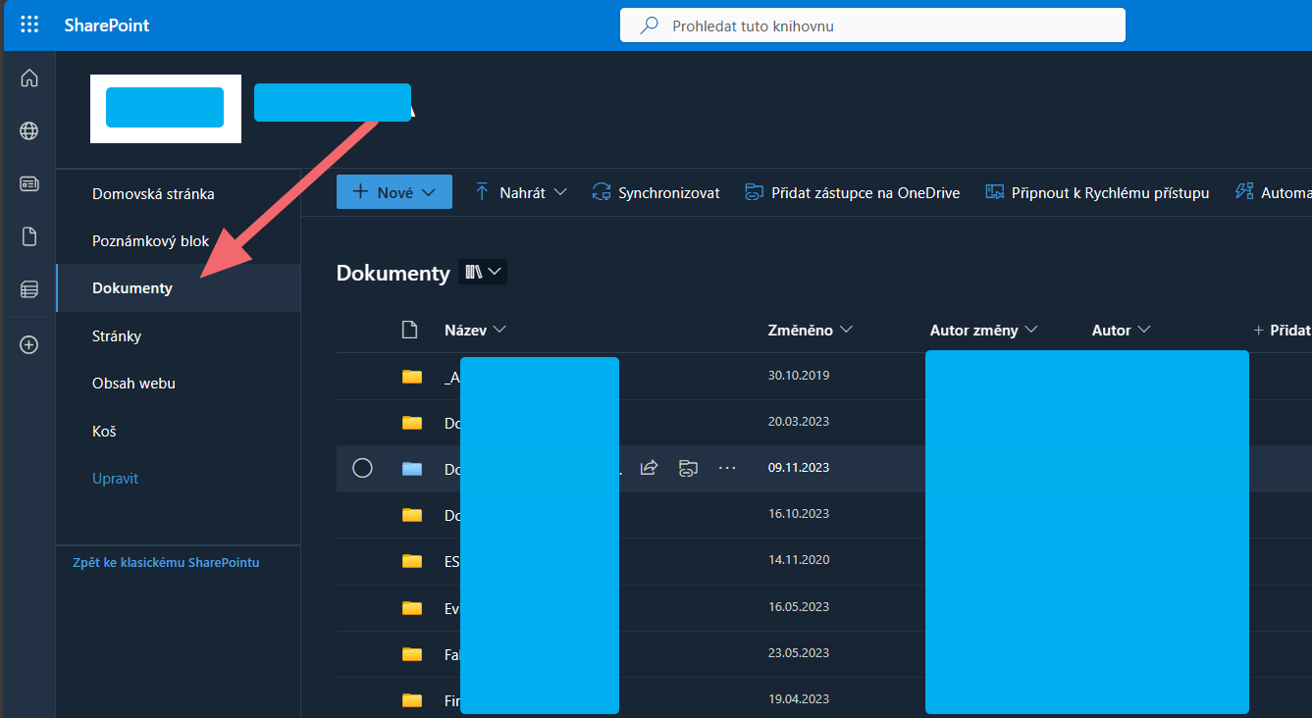Share the folder in the 09.11.2023 row
Viewport: 1312px width, 718px height.
(x=649, y=468)
